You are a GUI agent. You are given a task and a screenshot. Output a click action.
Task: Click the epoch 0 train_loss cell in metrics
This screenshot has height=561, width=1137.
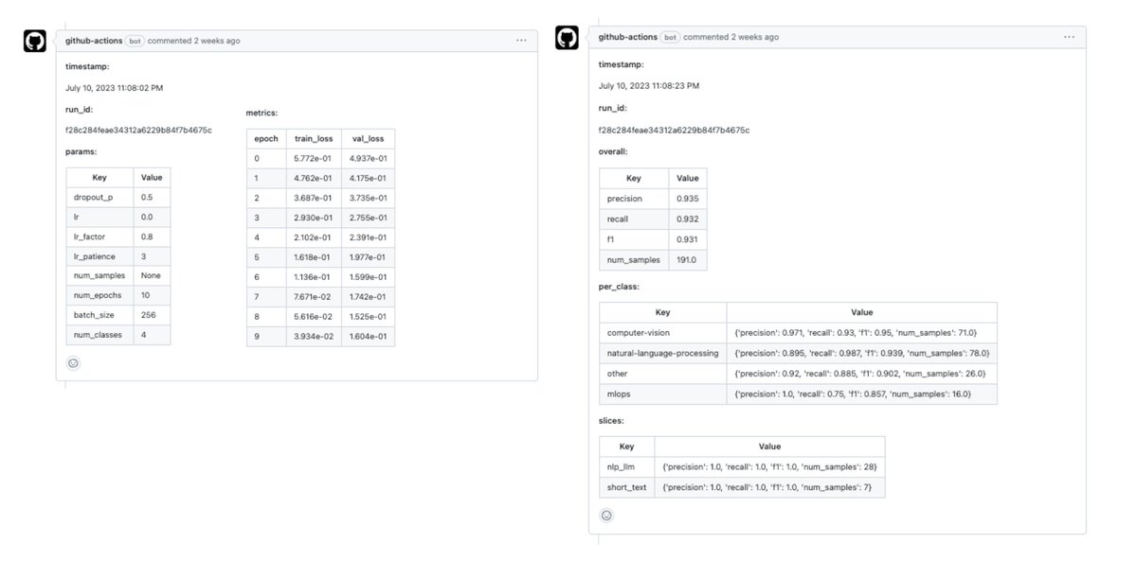(313, 157)
